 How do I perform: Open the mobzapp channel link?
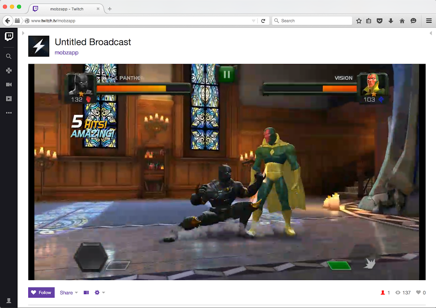point(66,52)
